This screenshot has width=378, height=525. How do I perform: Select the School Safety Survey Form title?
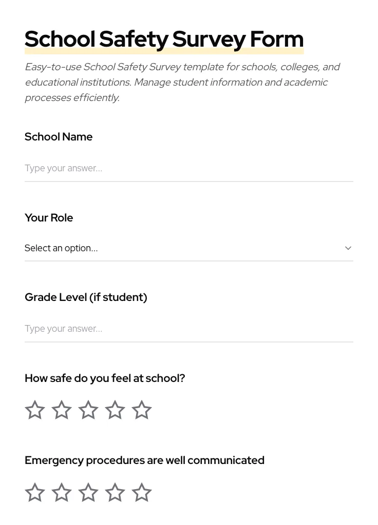[x=164, y=39]
